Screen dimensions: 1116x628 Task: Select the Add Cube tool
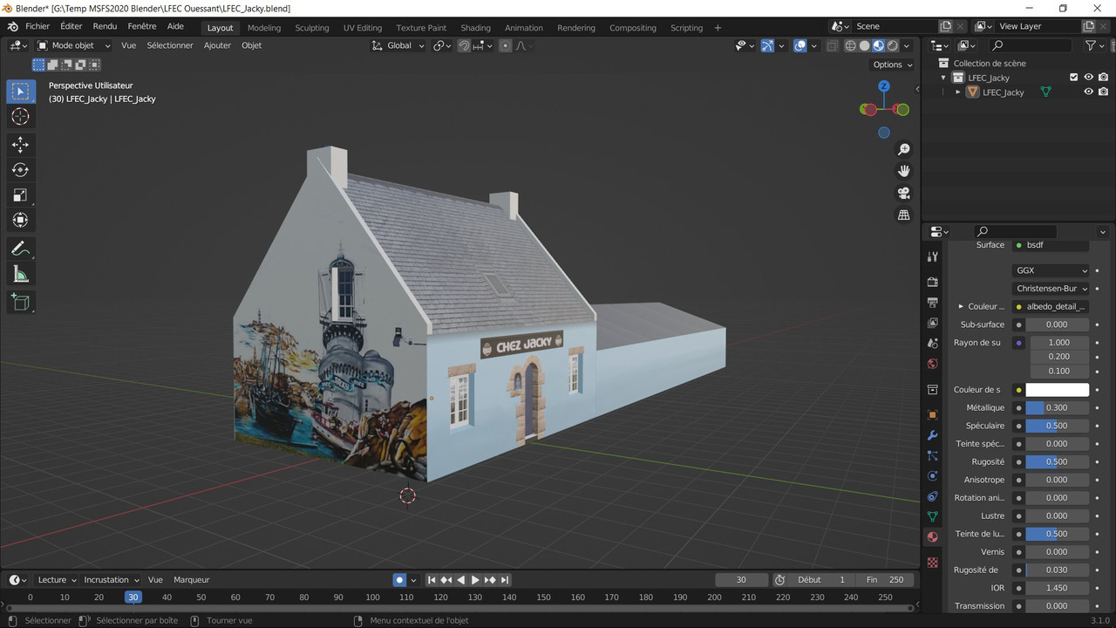coord(21,303)
